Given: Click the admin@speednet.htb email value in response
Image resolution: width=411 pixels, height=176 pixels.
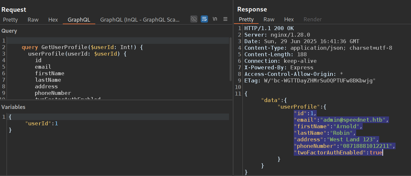Looking at the screenshot, I should point(354,120).
